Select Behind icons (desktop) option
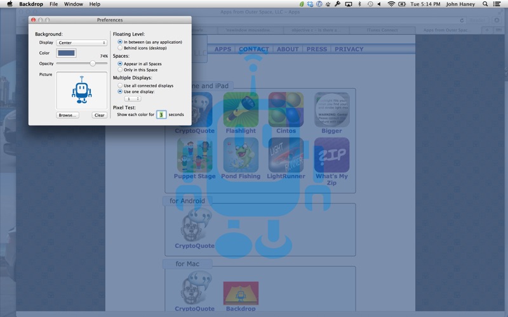This screenshot has width=508, height=317. (120, 48)
